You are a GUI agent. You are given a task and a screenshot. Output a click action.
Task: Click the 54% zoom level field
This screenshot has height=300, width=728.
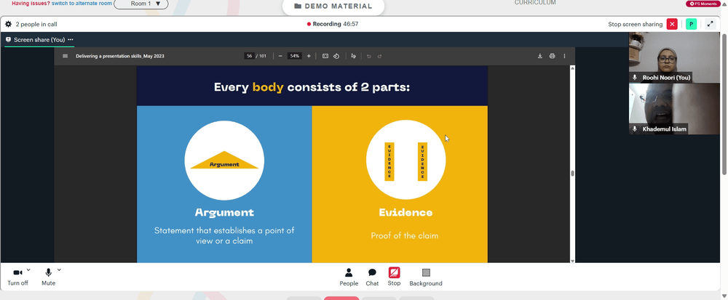(295, 56)
